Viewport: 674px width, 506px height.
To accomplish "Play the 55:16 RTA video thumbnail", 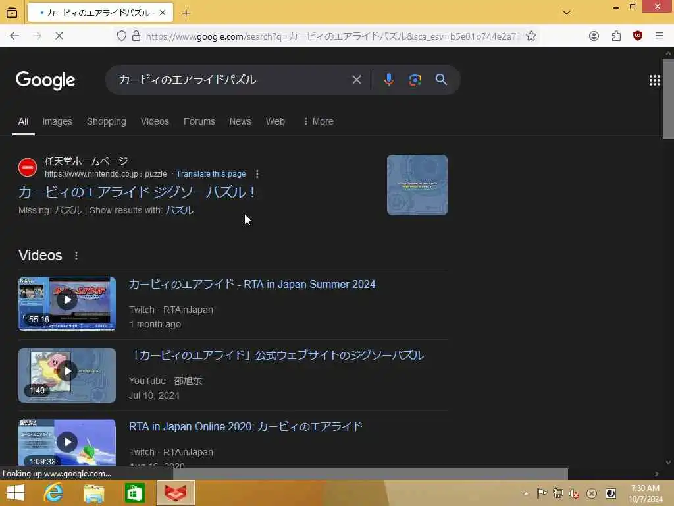I will [67, 304].
